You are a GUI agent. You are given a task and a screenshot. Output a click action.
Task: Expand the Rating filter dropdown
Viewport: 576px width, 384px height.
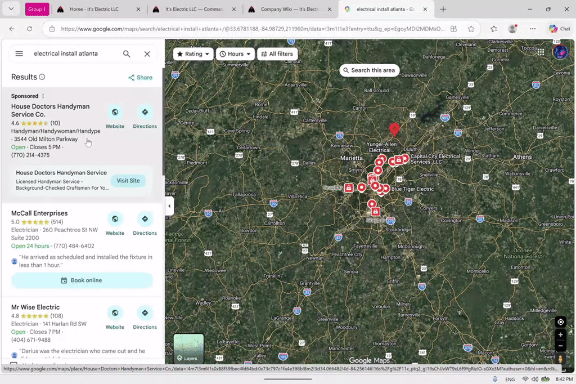tap(193, 53)
